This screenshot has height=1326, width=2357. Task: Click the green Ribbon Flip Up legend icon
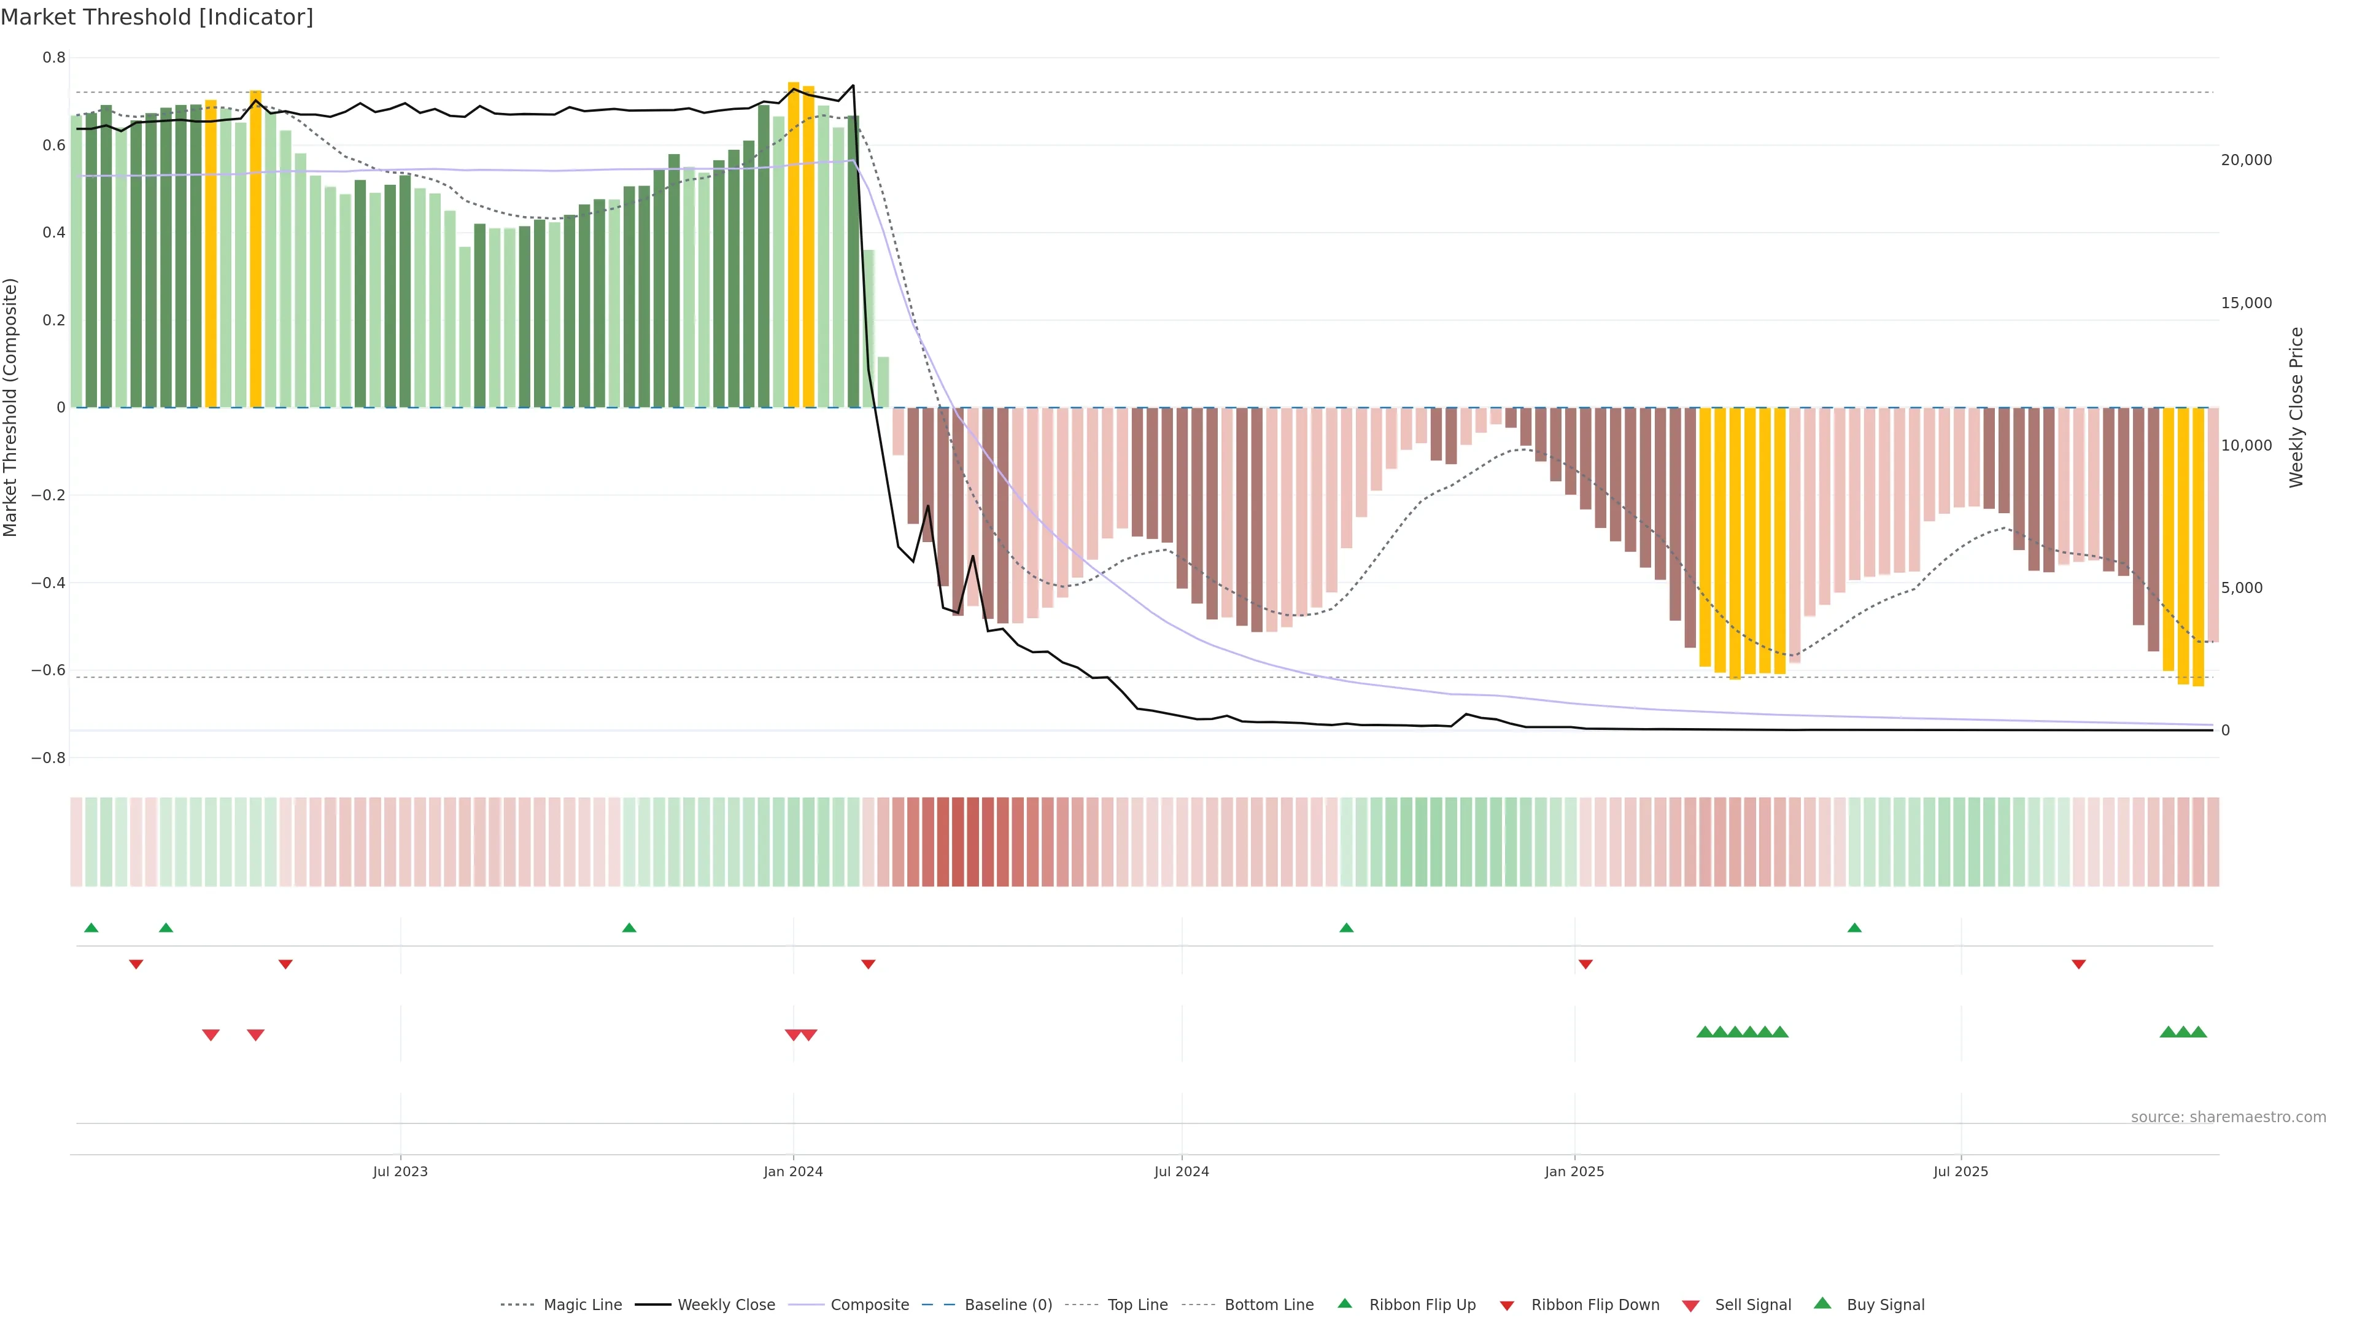(x=1344, y=1303)
